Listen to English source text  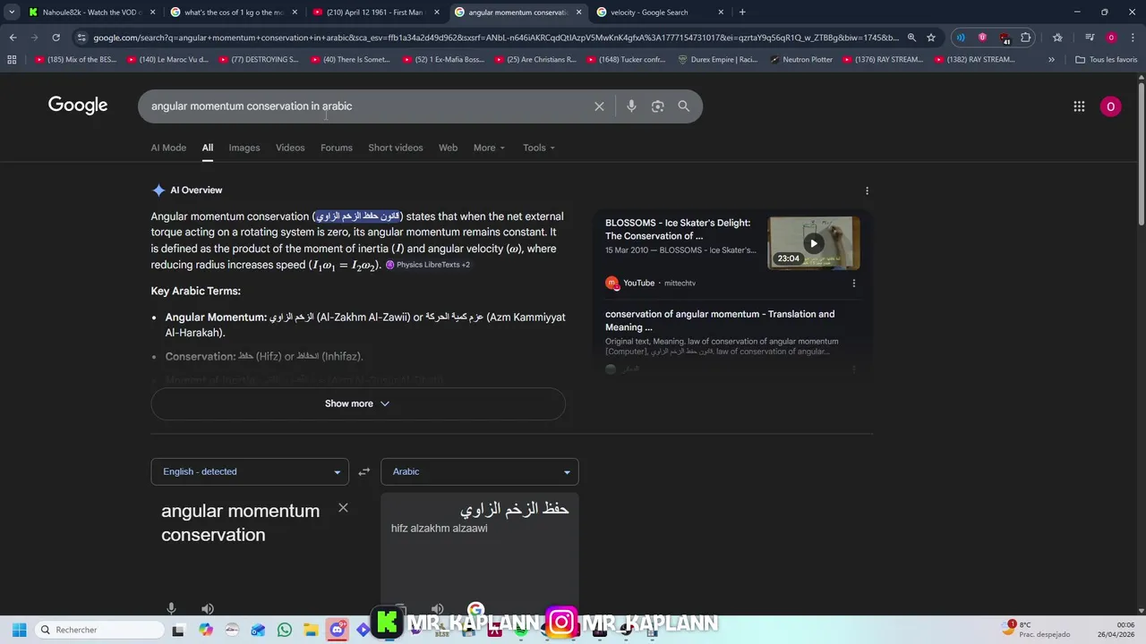[208, 608]
